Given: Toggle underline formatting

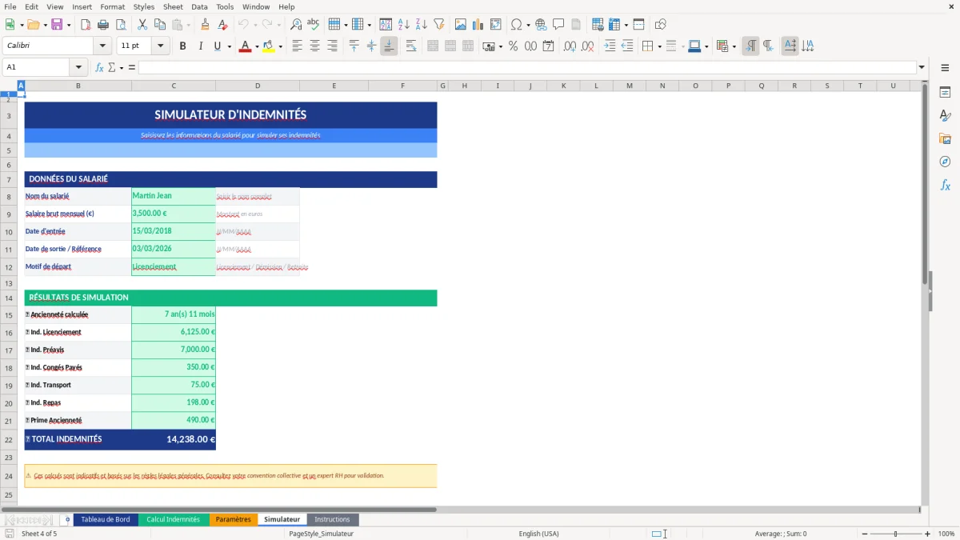Looking at the screenshot, I should pyautogui.click(x=215, y=46).
